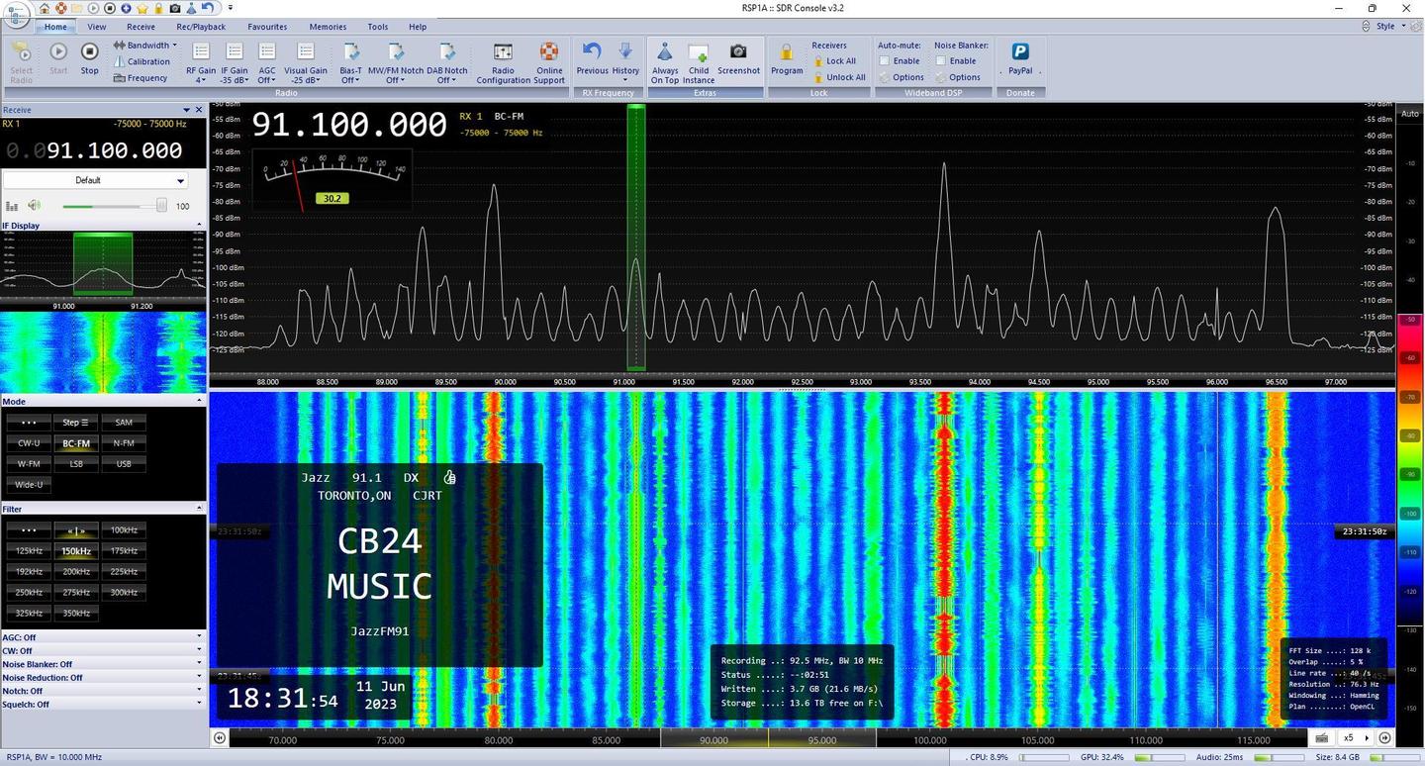Screen dimensions: 1425x766
Task: Switch to Favourites tab
Action: 267,27
